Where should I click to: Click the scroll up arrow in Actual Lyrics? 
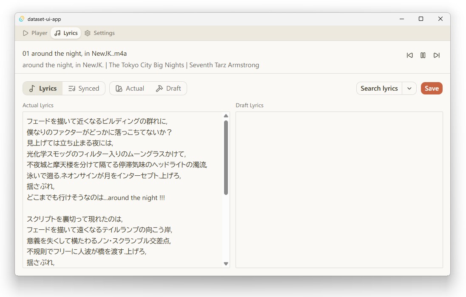(226, 116)
